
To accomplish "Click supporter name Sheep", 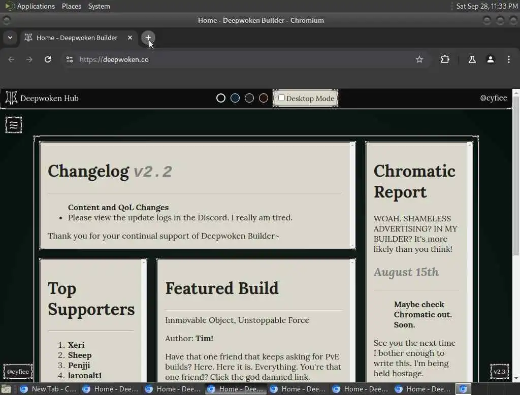I will click(x=80, y=355).
